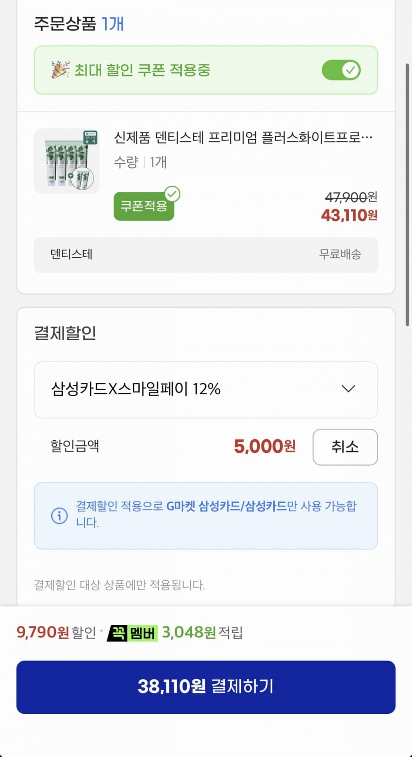Click the info icon in blue notice
This screenshot has height=757, width=412.
tap(59, 516)
